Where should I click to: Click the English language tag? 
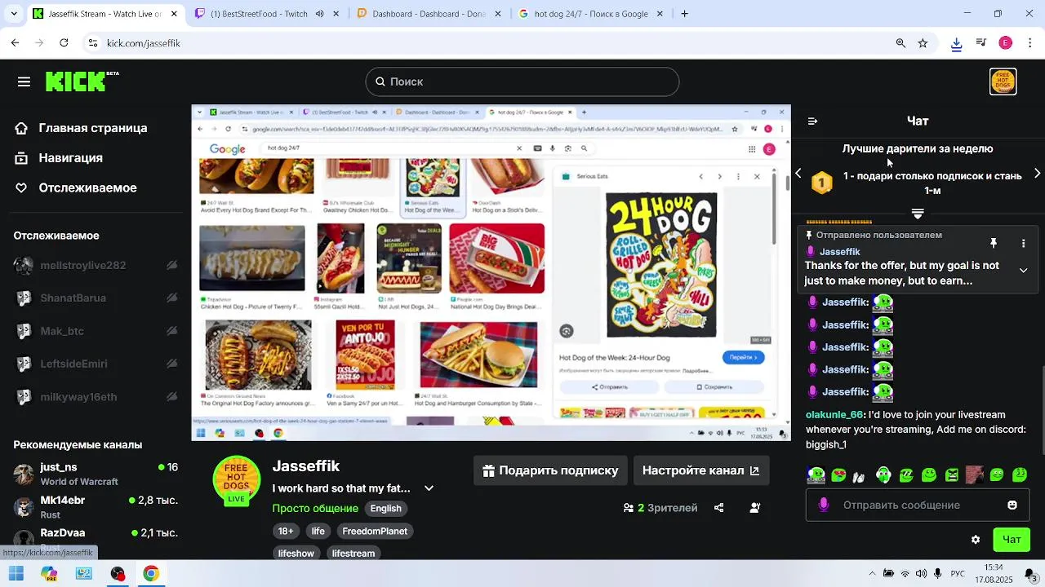click(x=386, y=508)
